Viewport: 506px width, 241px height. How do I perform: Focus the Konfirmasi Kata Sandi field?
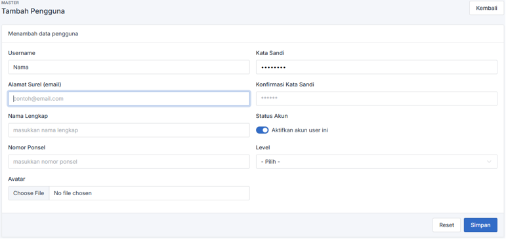pyautogui.click(x=377, y=99)
